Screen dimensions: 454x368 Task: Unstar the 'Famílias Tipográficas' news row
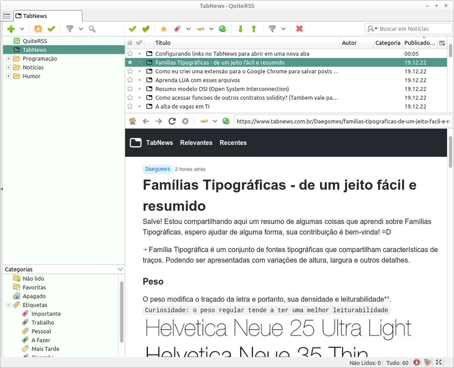(130, 63)
